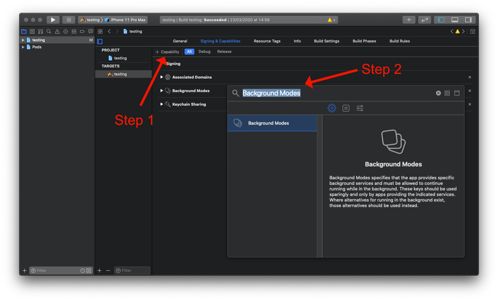Image resolution: width=498 pixels, height=301 pixels.
Task: Show the 5 warnings in activity bar
Action: coord(331,20)
